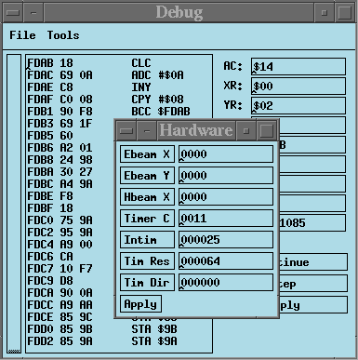Screen dimensions: 358x360
Task: Click the Ebeam X label button
Action: pos(147,154)
